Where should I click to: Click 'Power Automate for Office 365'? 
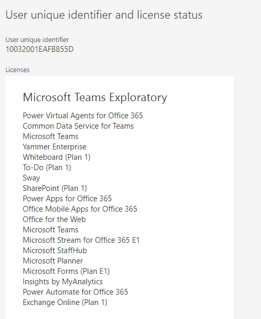[76, 292]
